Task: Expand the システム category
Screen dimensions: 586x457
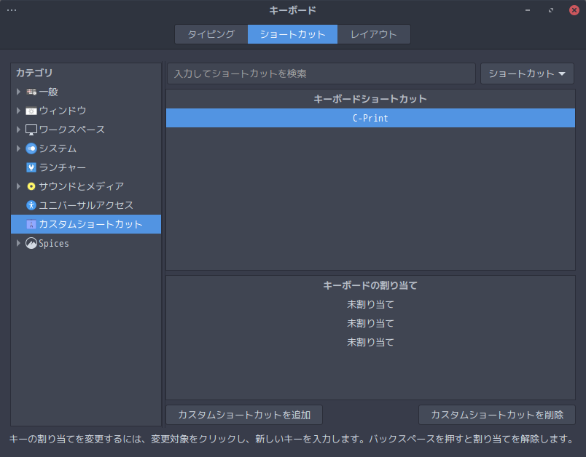Action: tap(18, 148)
